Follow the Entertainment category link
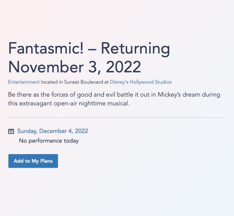 coord(24,82)
